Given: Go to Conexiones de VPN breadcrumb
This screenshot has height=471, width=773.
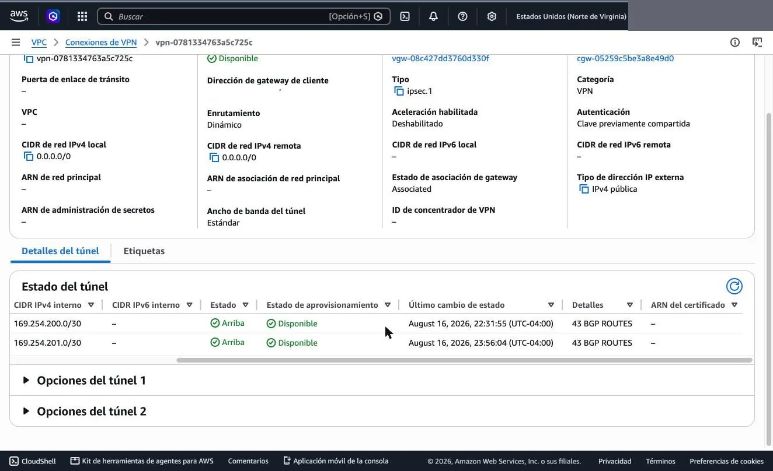Looking at the screenshot, I should pos(101,42).
